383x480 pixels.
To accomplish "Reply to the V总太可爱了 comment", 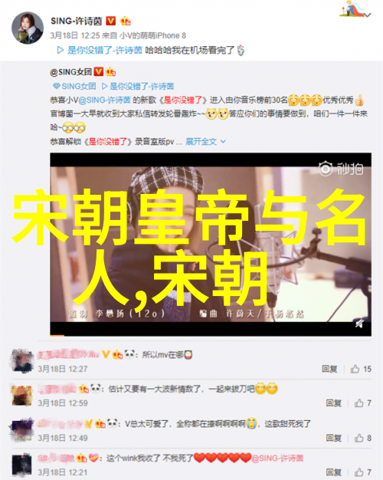I will pos(333,438).
